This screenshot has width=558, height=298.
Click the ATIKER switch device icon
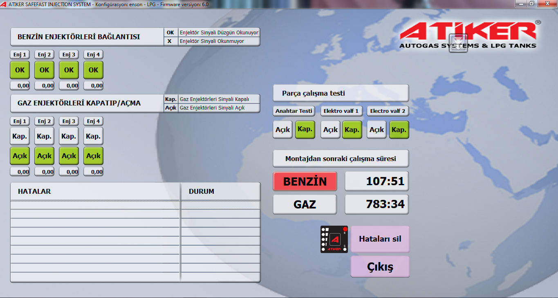click(334, 239)
